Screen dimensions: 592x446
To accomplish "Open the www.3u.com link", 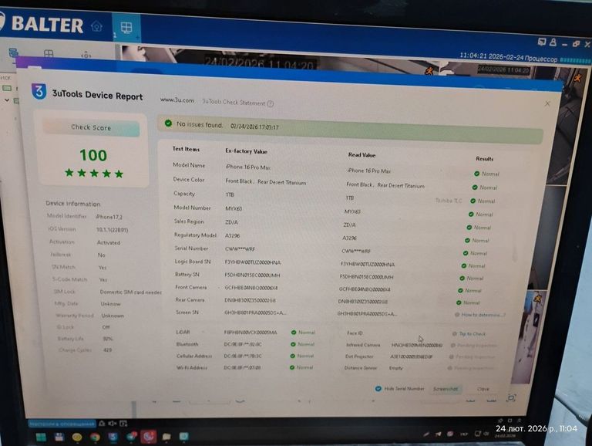I will click(177, 100).
